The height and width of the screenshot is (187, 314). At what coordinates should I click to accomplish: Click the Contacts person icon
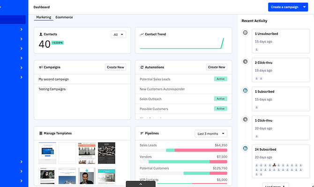pos(41,35)
